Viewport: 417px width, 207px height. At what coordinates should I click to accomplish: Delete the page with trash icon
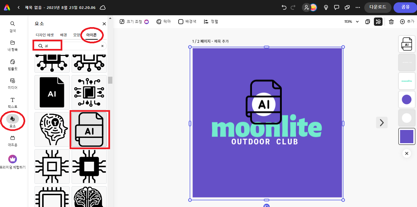click(391, 22)
